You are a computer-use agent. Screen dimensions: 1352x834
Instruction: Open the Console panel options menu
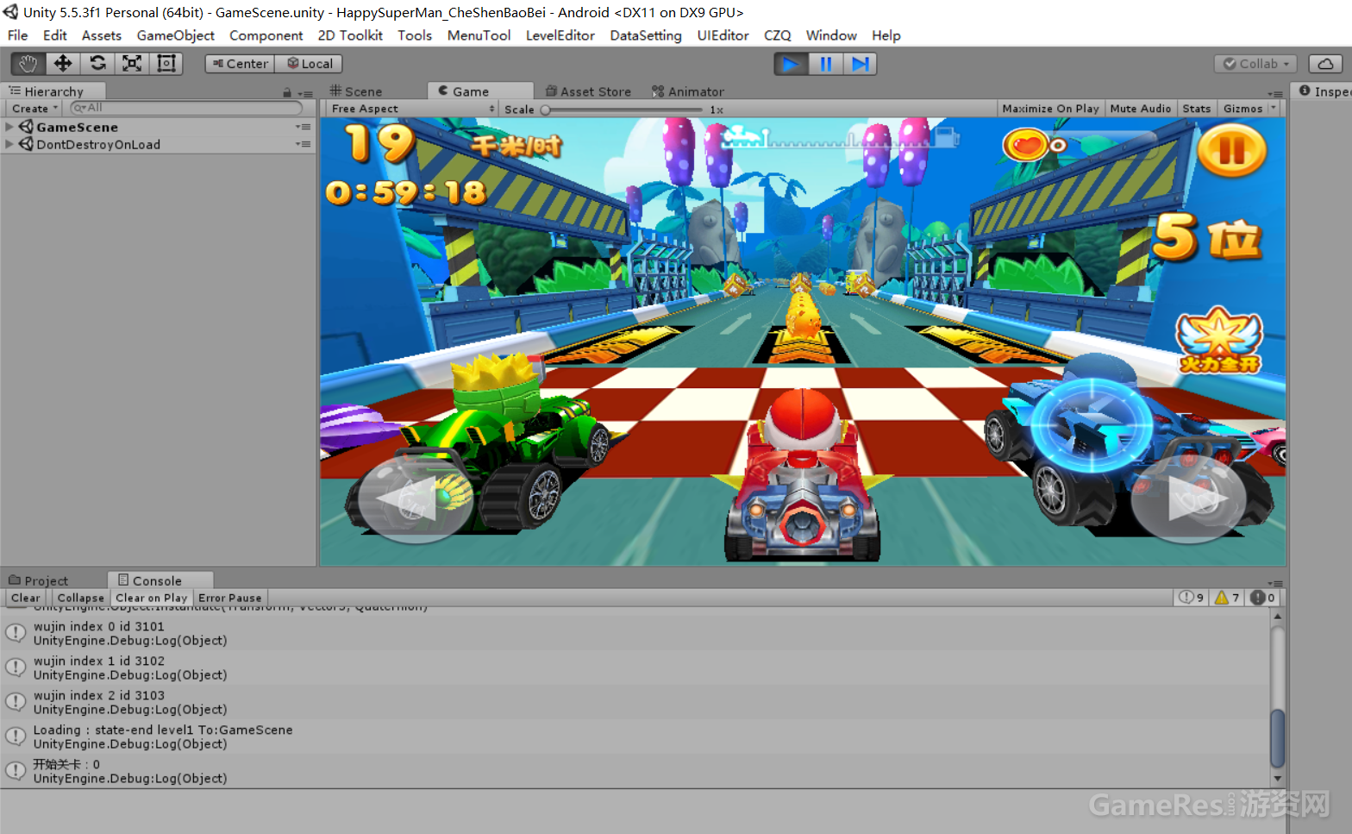(1275, 583)
